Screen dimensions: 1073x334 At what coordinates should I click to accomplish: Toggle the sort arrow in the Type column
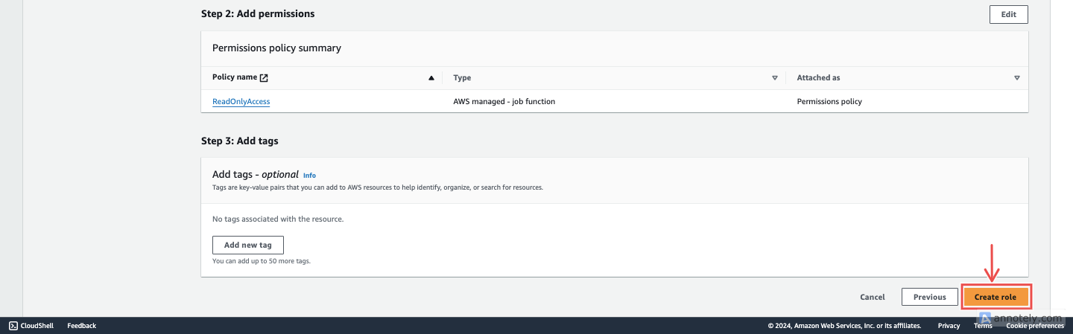click(x=775, y=77)
